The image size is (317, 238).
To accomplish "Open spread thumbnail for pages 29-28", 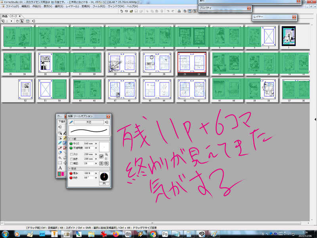I will point(122,63).
